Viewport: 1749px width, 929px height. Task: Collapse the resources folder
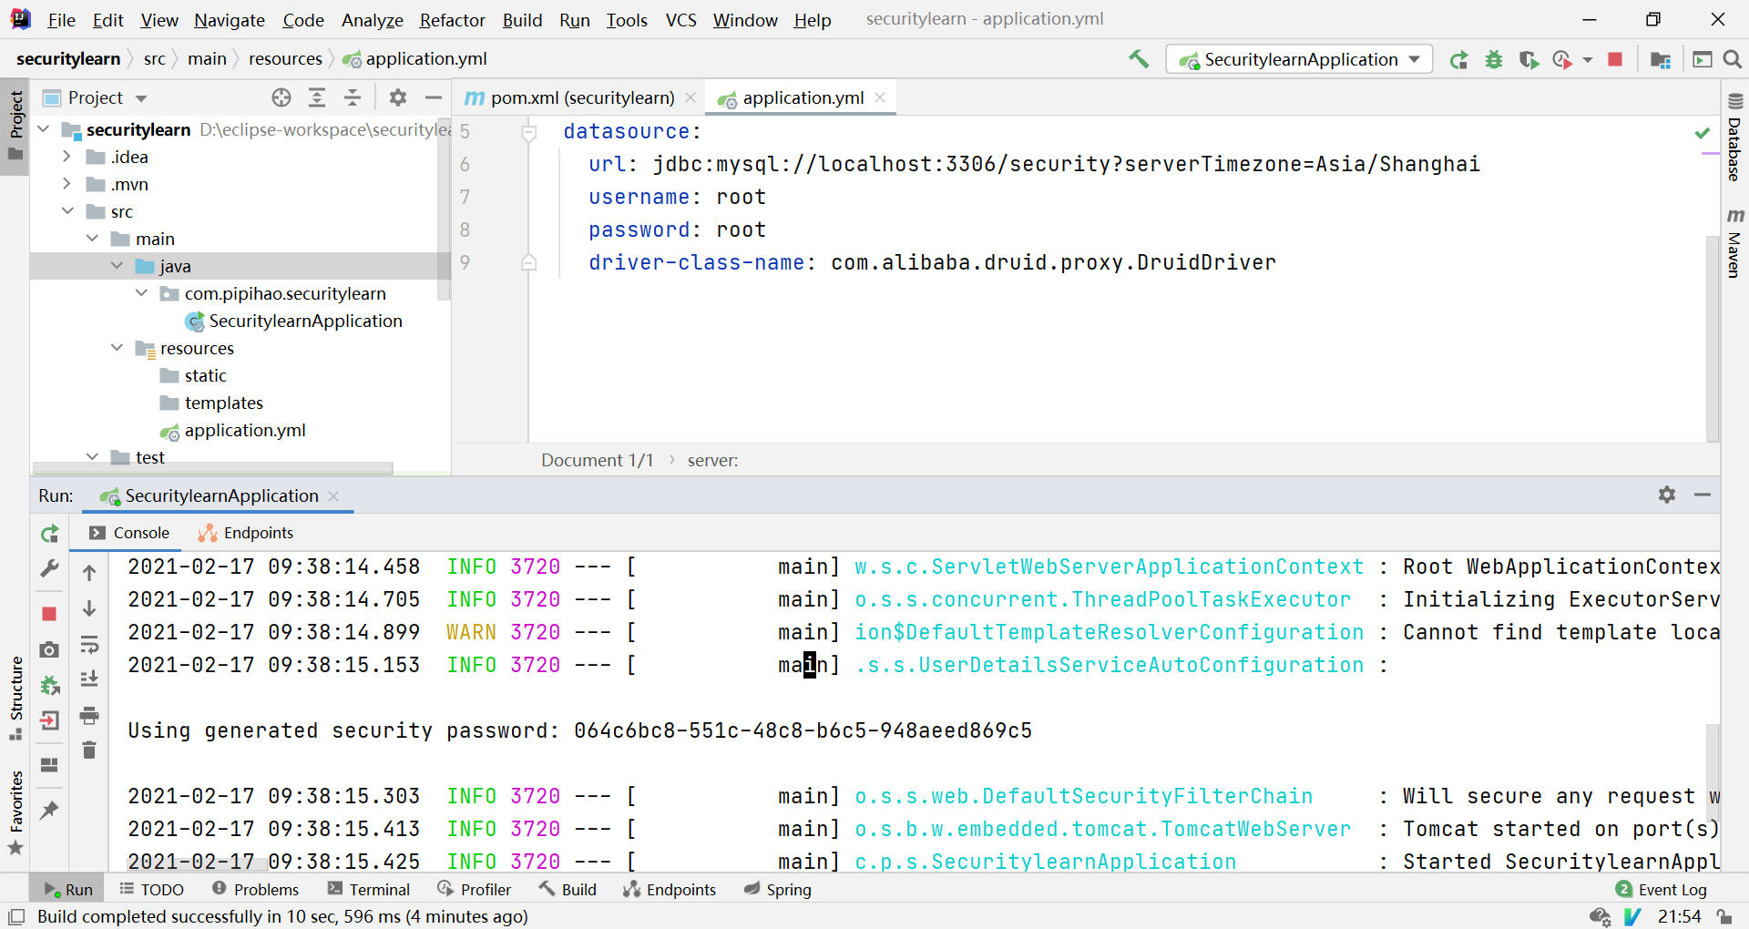coord(117,348)
